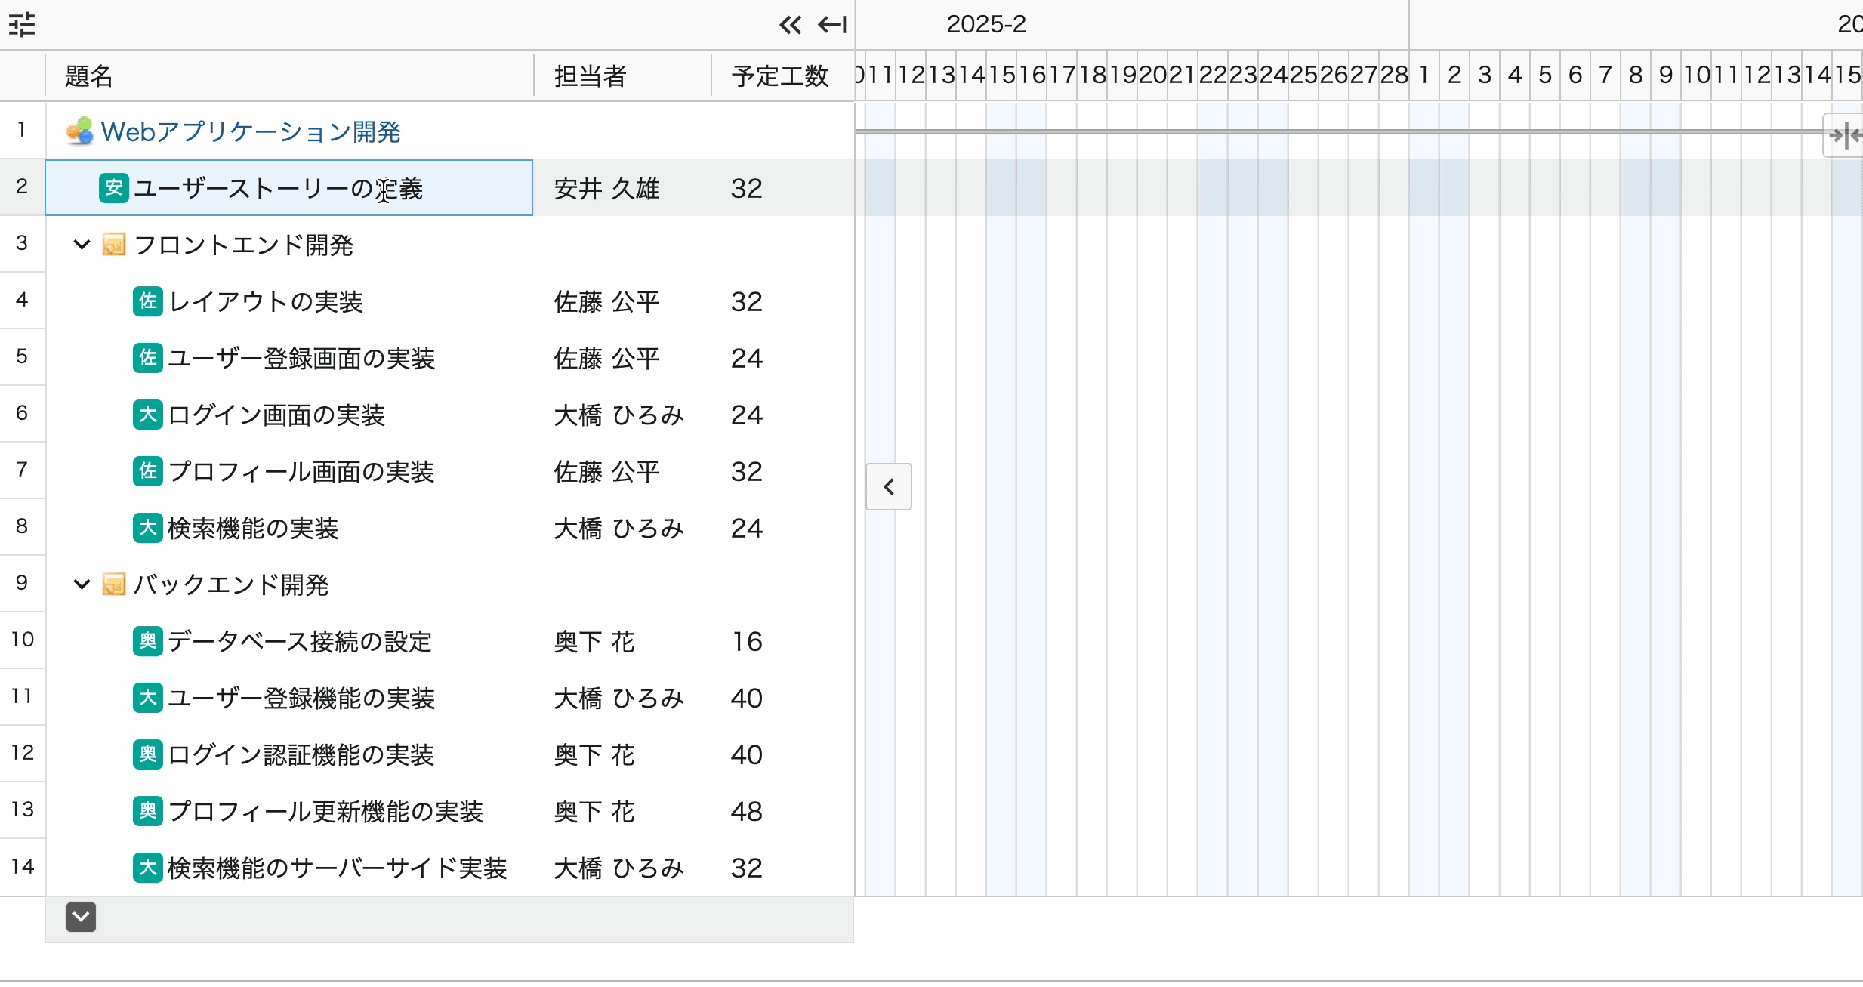Click the フロントエンド開発 folder icon

pos(114,245)
